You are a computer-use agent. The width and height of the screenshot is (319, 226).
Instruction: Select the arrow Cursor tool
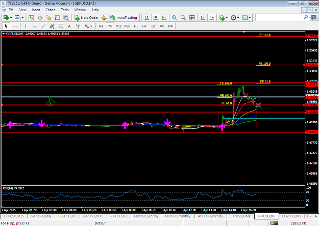coord(6,26)
